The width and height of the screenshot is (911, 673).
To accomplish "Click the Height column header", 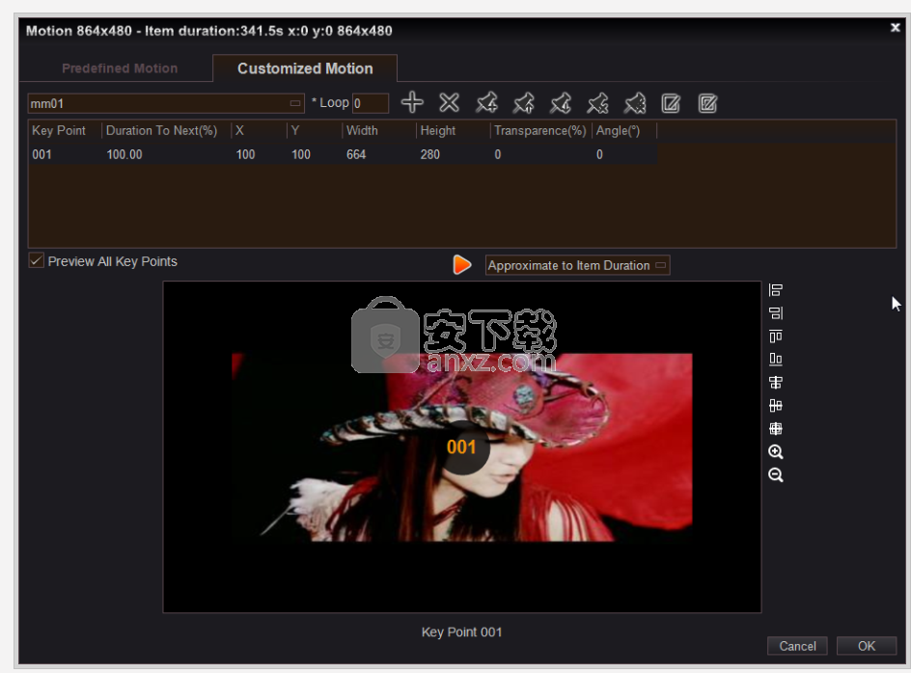I will (438, 131).
